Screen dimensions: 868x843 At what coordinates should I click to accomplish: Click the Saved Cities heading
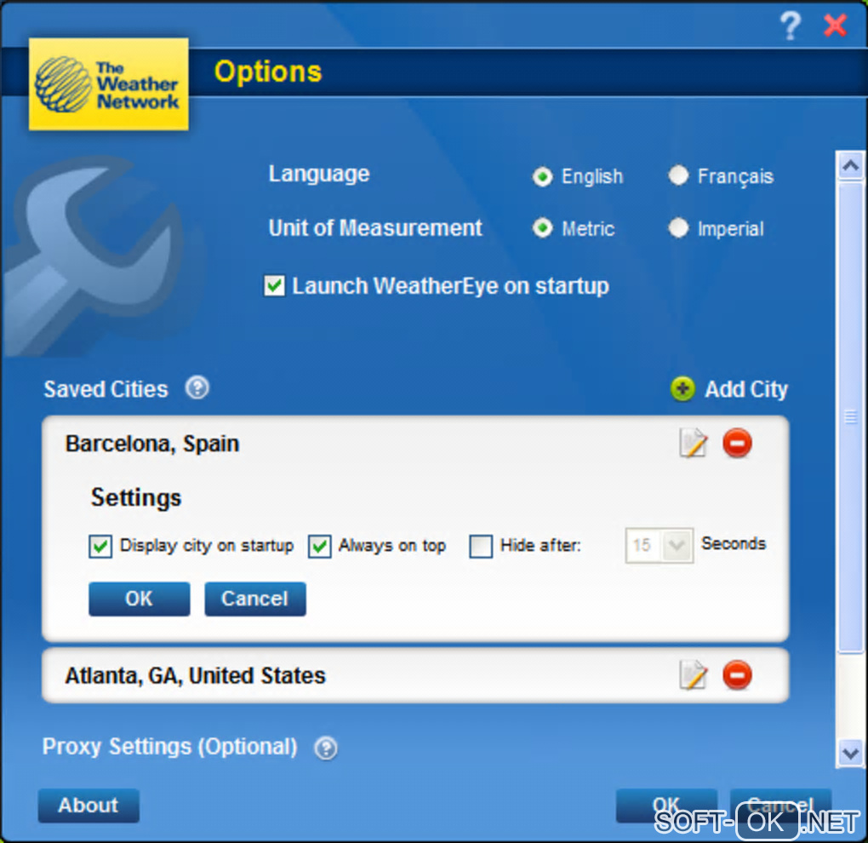coord(106,389)
